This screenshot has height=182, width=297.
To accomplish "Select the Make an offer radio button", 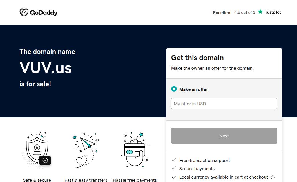I will (x=174, y=89).
